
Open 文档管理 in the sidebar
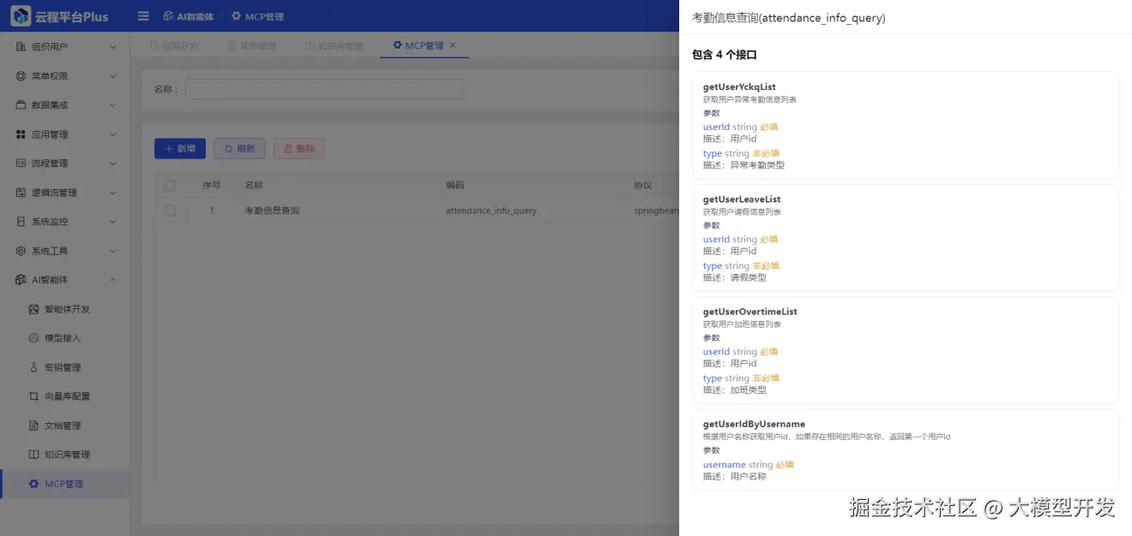(x=64, y=426)
